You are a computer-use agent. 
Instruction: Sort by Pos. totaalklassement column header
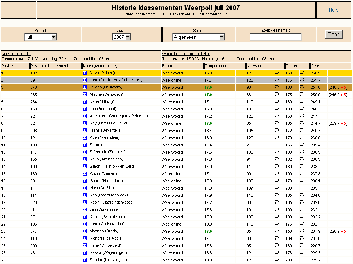coord(50,66)
